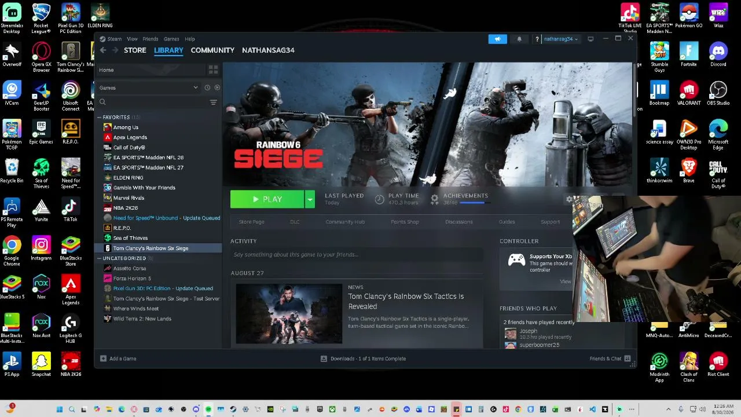Screen dimensions: 741x417
Task: Click the Steam announcements megaphone icon
Action: click(x=497, y=39)
